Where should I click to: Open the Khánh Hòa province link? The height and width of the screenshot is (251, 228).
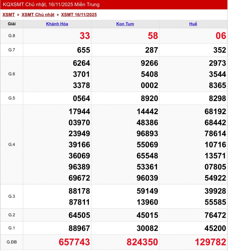point(57,24)
